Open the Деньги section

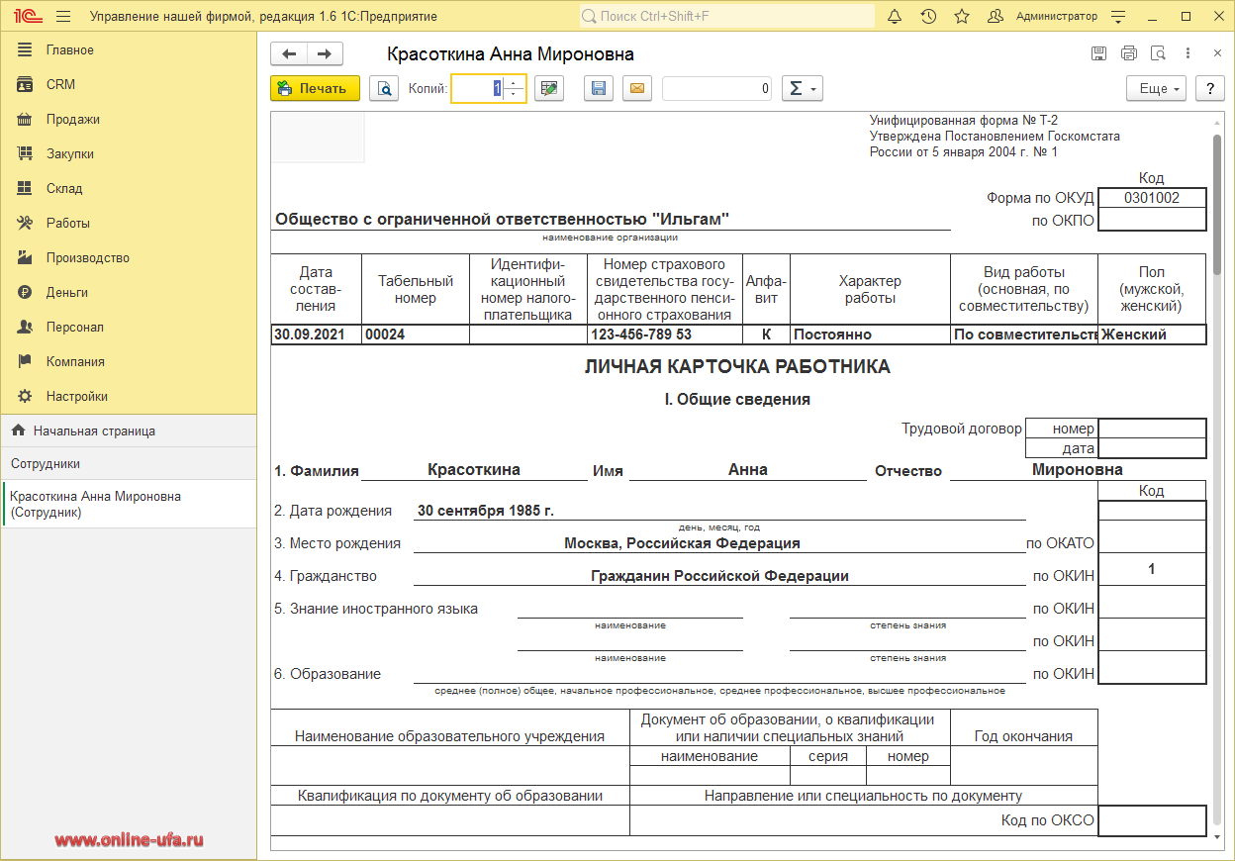tap(129, 292)
